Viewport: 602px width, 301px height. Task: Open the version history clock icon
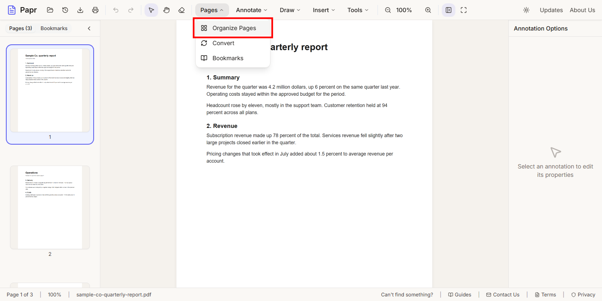(x=65, y=10)
